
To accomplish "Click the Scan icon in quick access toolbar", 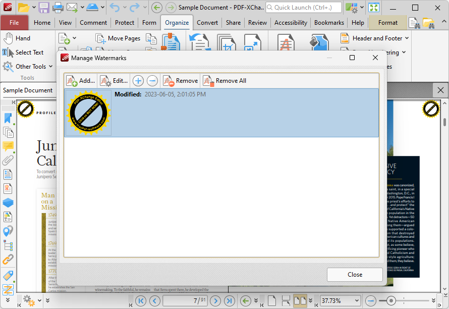I will pyautogui.click(x=92, y=8).
